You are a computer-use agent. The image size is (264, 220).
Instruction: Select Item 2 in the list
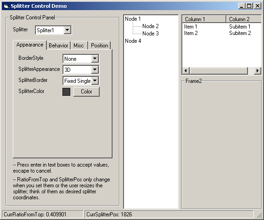[x=191, y=33]
